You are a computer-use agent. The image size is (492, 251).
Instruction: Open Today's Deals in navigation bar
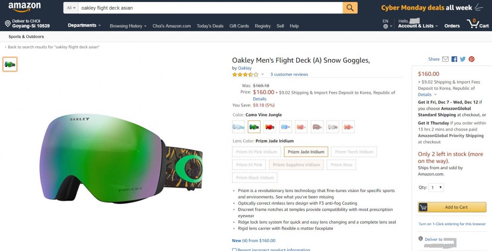pos(210,26)
